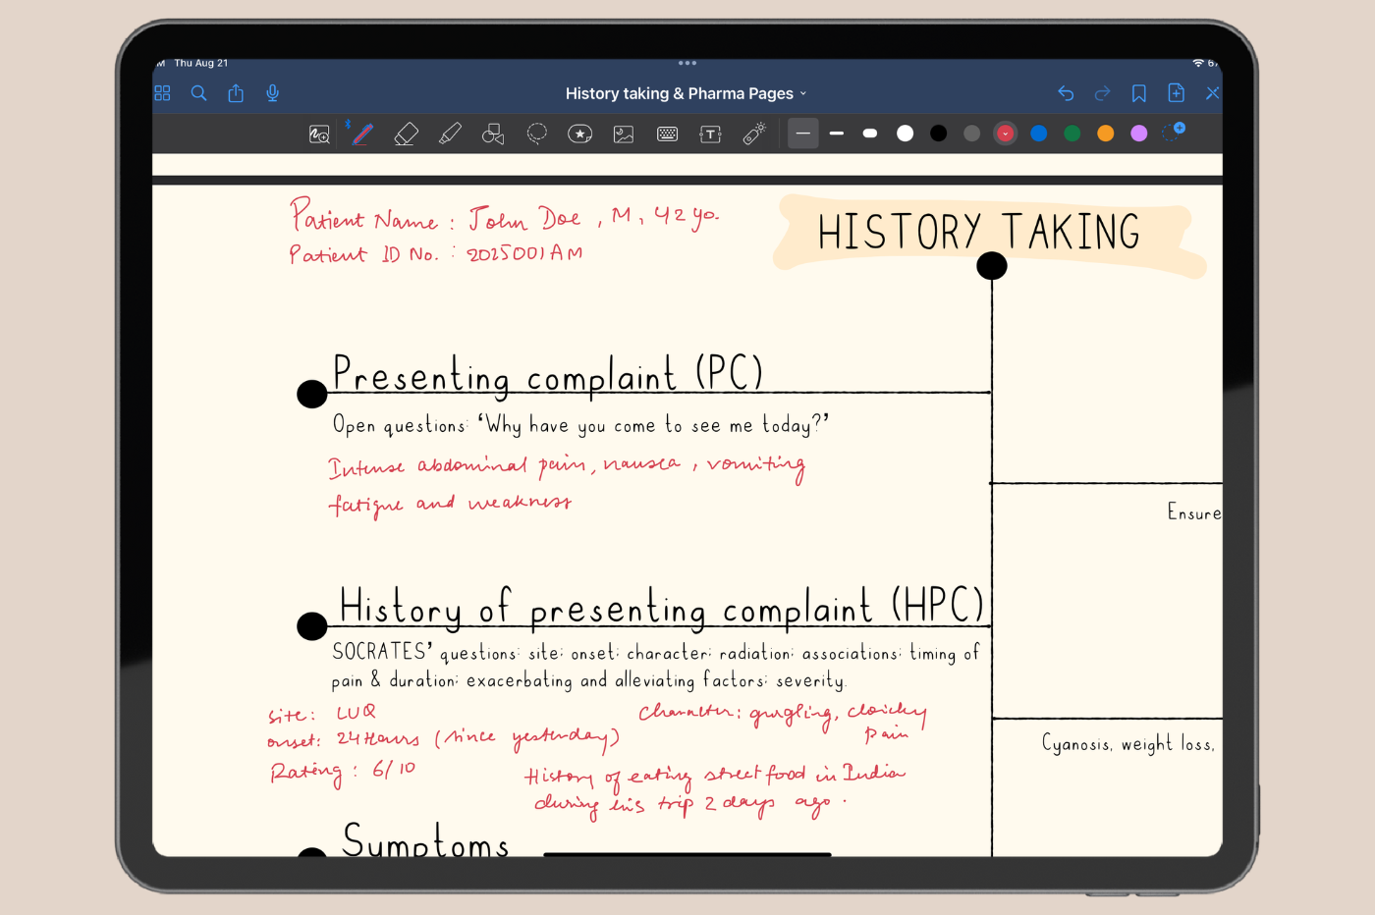Open the Zoom window tool
The image size is (1375, 915).
pos(319,134)
